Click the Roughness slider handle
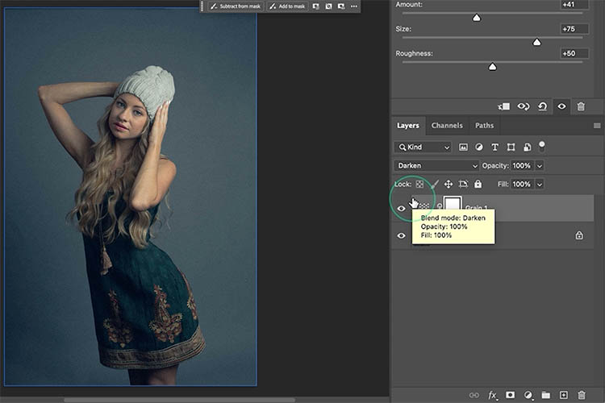The width and height of the screenshot is (605, 403). 492,67
